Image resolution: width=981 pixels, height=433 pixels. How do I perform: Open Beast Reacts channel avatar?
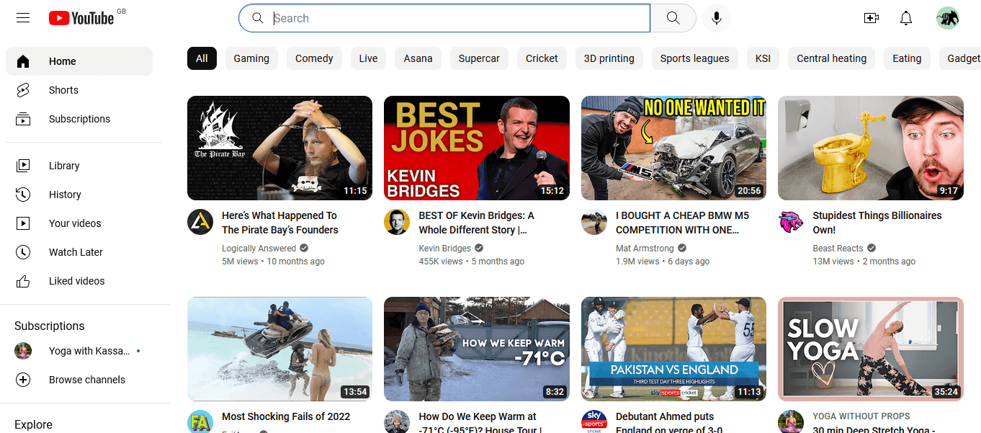(791, 222)
